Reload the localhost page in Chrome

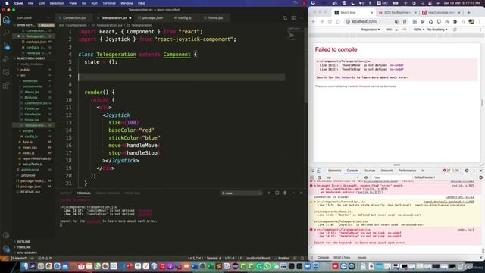pos(330,21)
